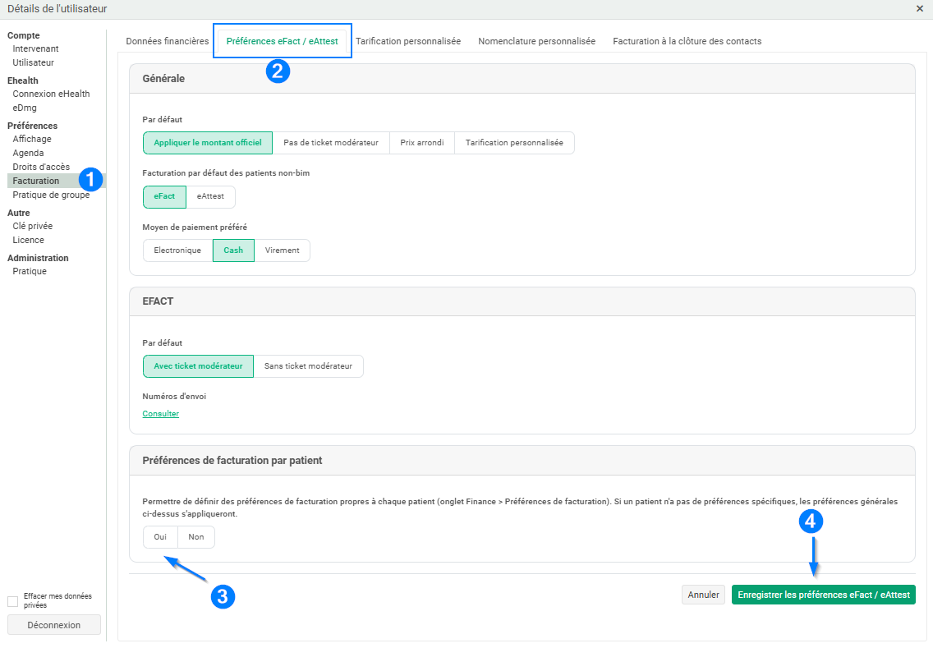Image resolution: width=933 pixels, height=648 pixels.
Task: Tick Effacer mes données privées checkbox
Action: [12, 601]
